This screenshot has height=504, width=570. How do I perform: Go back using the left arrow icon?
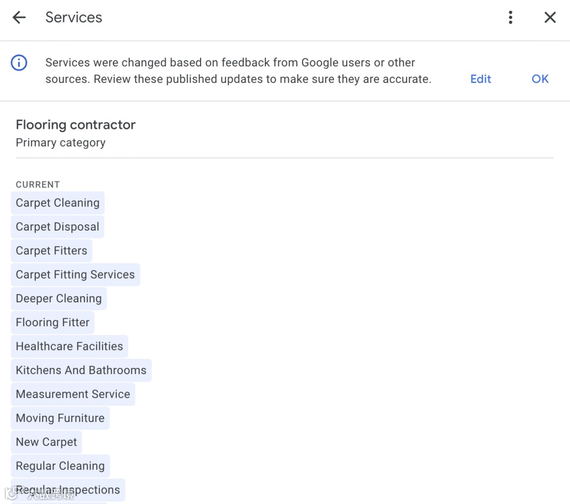(x=19, y=17)
